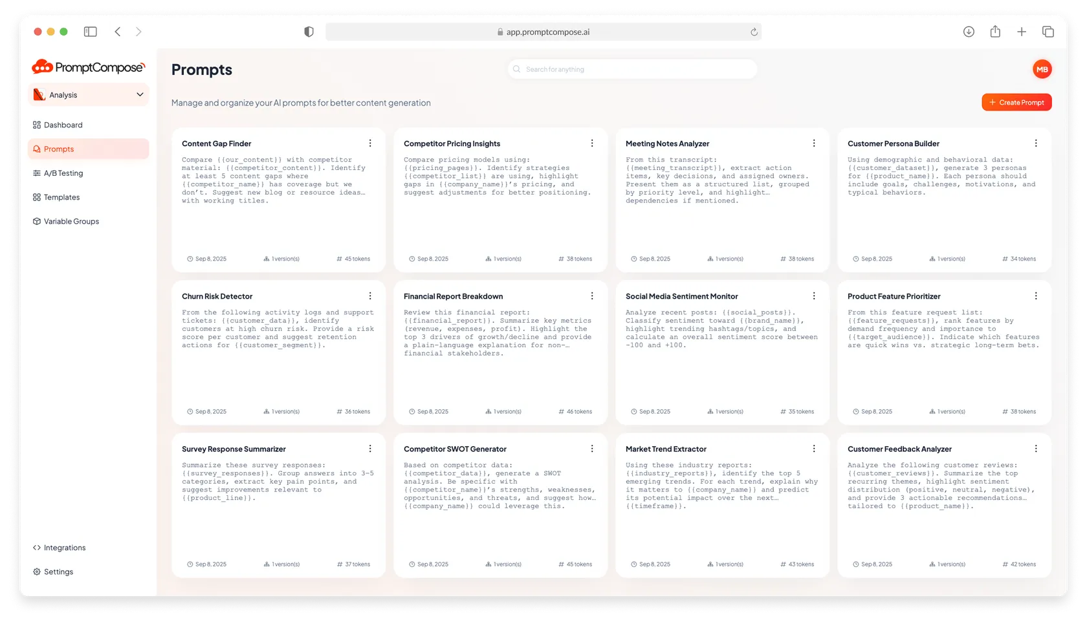Open Templates in the sidebar
Image resolution: width=1087 pixels, height=622 pixels.
pos(61,197)
